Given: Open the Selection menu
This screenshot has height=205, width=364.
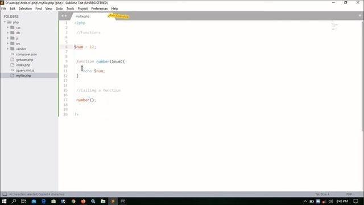Looking at the screenshot, I should (25, 9).
